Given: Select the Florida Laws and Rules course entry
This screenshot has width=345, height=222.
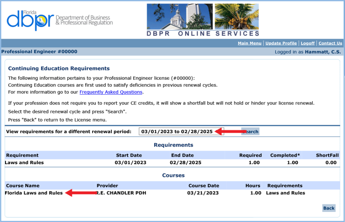Looking at the screenshot, I should click(34, 193).
